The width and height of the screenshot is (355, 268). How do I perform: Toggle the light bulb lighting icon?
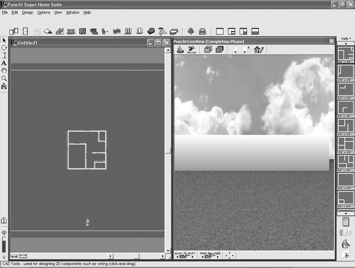click(x=236, y=49)
